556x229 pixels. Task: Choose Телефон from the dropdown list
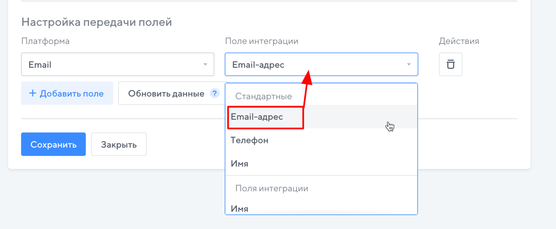[250, 140]
